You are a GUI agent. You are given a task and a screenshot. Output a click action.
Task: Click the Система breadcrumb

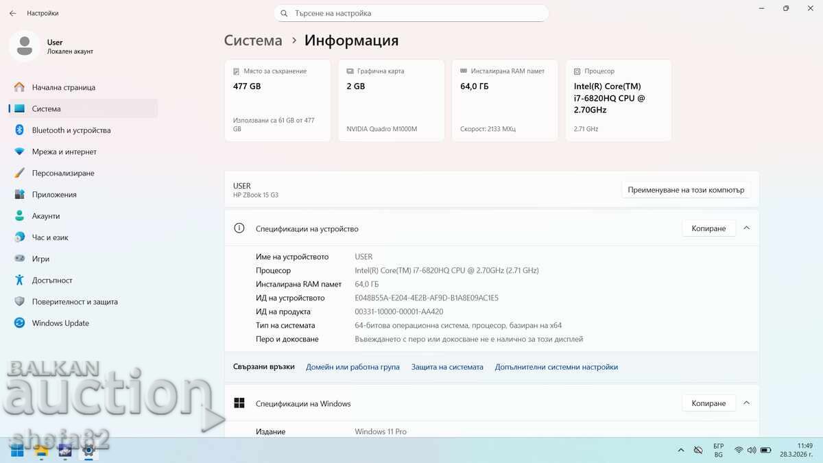point(253,40)
